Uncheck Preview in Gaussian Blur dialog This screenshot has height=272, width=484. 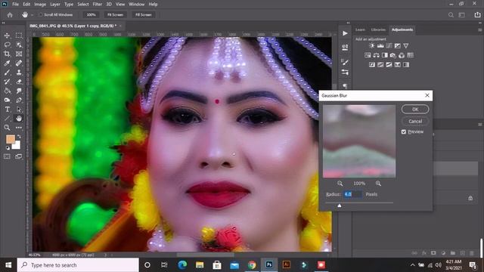coord(404,132)
